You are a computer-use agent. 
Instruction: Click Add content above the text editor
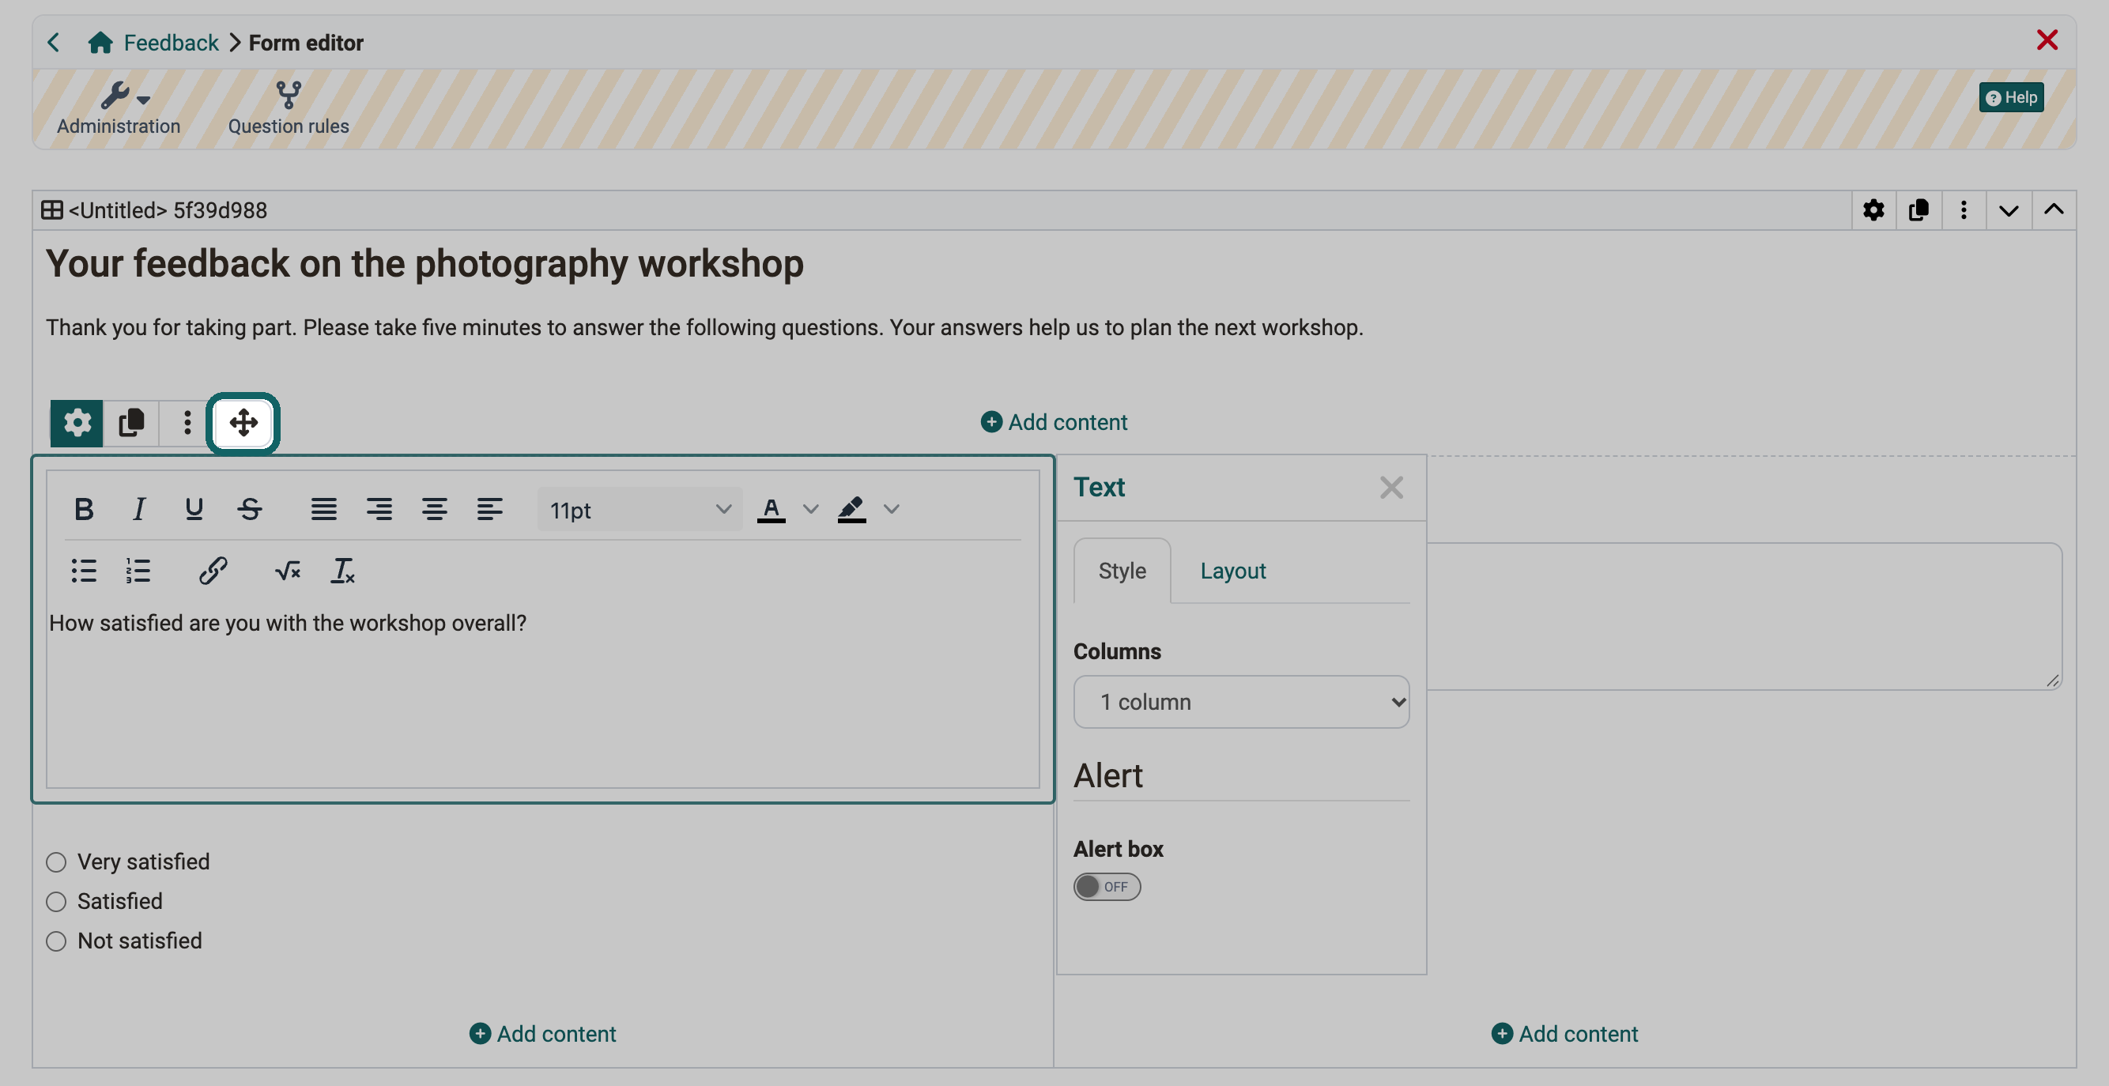point(1054,422)
